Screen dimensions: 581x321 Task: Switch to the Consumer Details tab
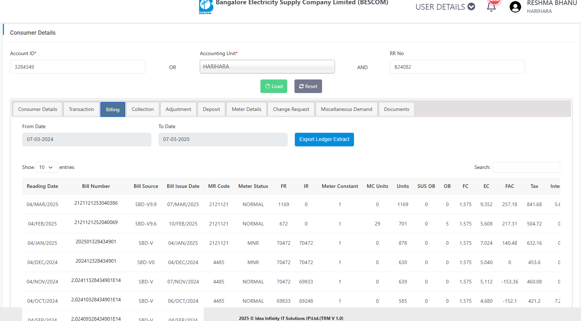point(38,109)
